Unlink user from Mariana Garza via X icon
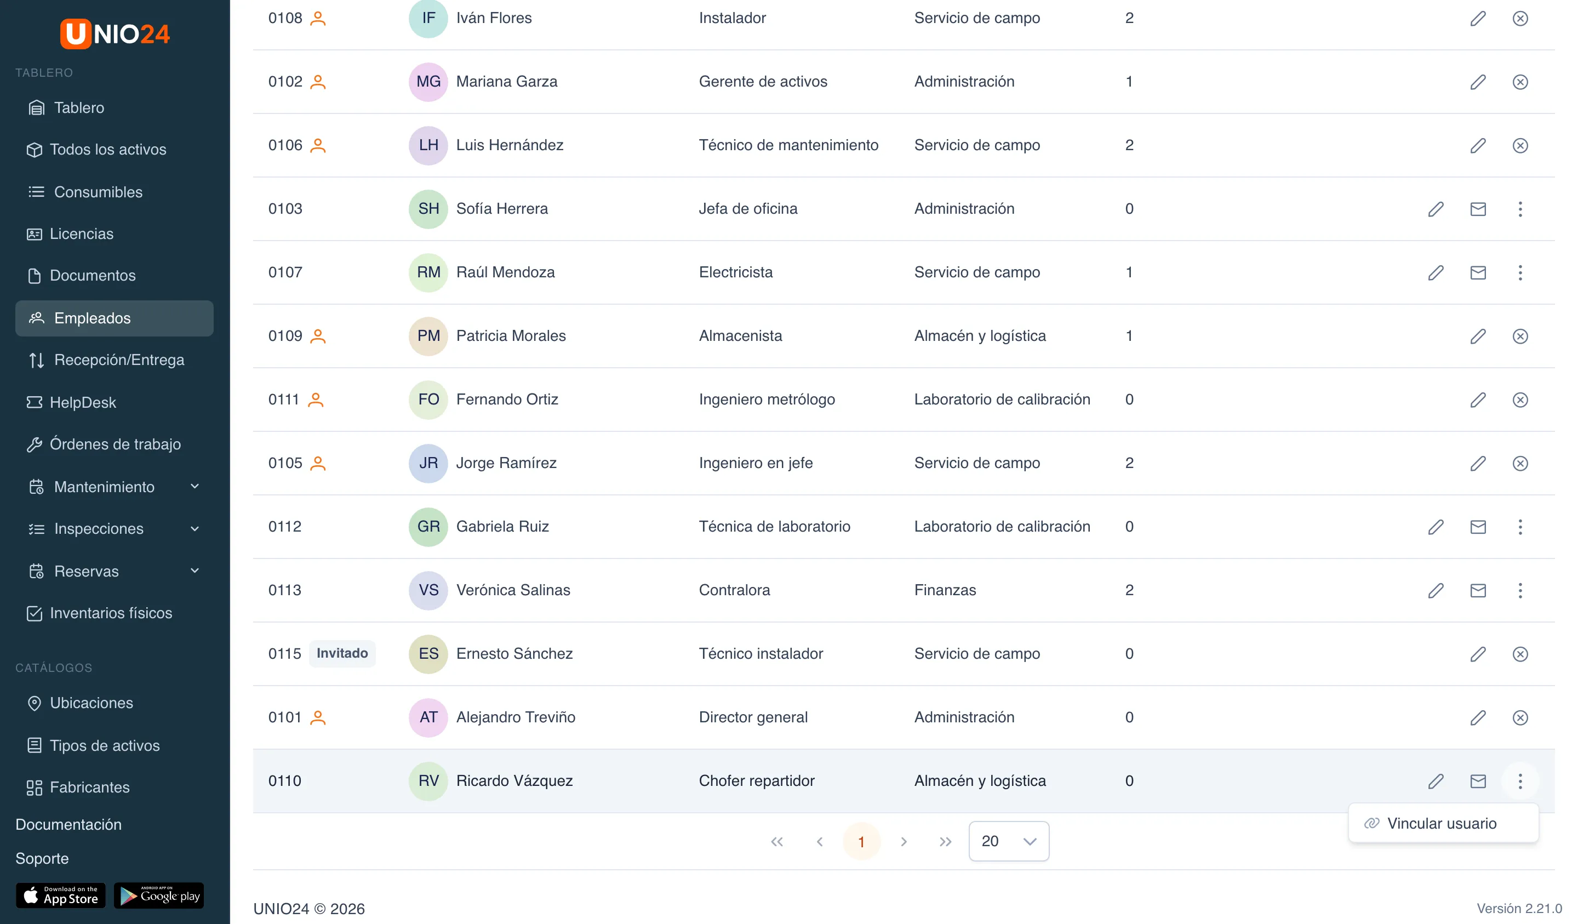The height and width of the screenshot is (924, 1578). tap(1520, 82)
